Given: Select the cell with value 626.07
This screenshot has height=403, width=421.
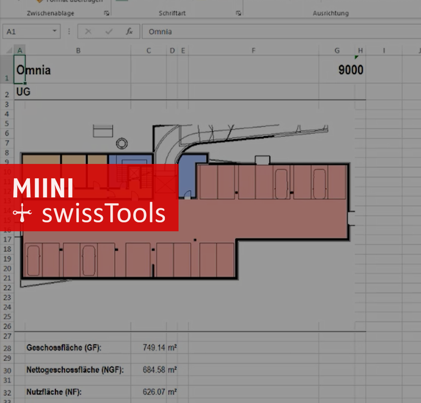Looking at the screenshot, I should (x=149, y=392).
